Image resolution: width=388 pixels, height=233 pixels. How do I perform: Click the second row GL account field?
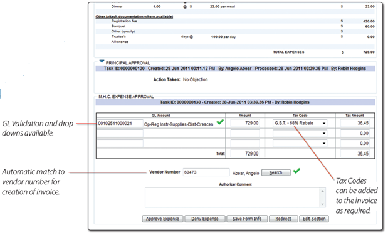point(120,133)
